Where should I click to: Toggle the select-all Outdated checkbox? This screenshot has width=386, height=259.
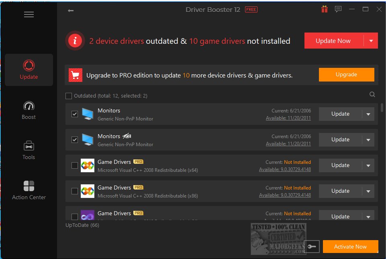(69, 96)
